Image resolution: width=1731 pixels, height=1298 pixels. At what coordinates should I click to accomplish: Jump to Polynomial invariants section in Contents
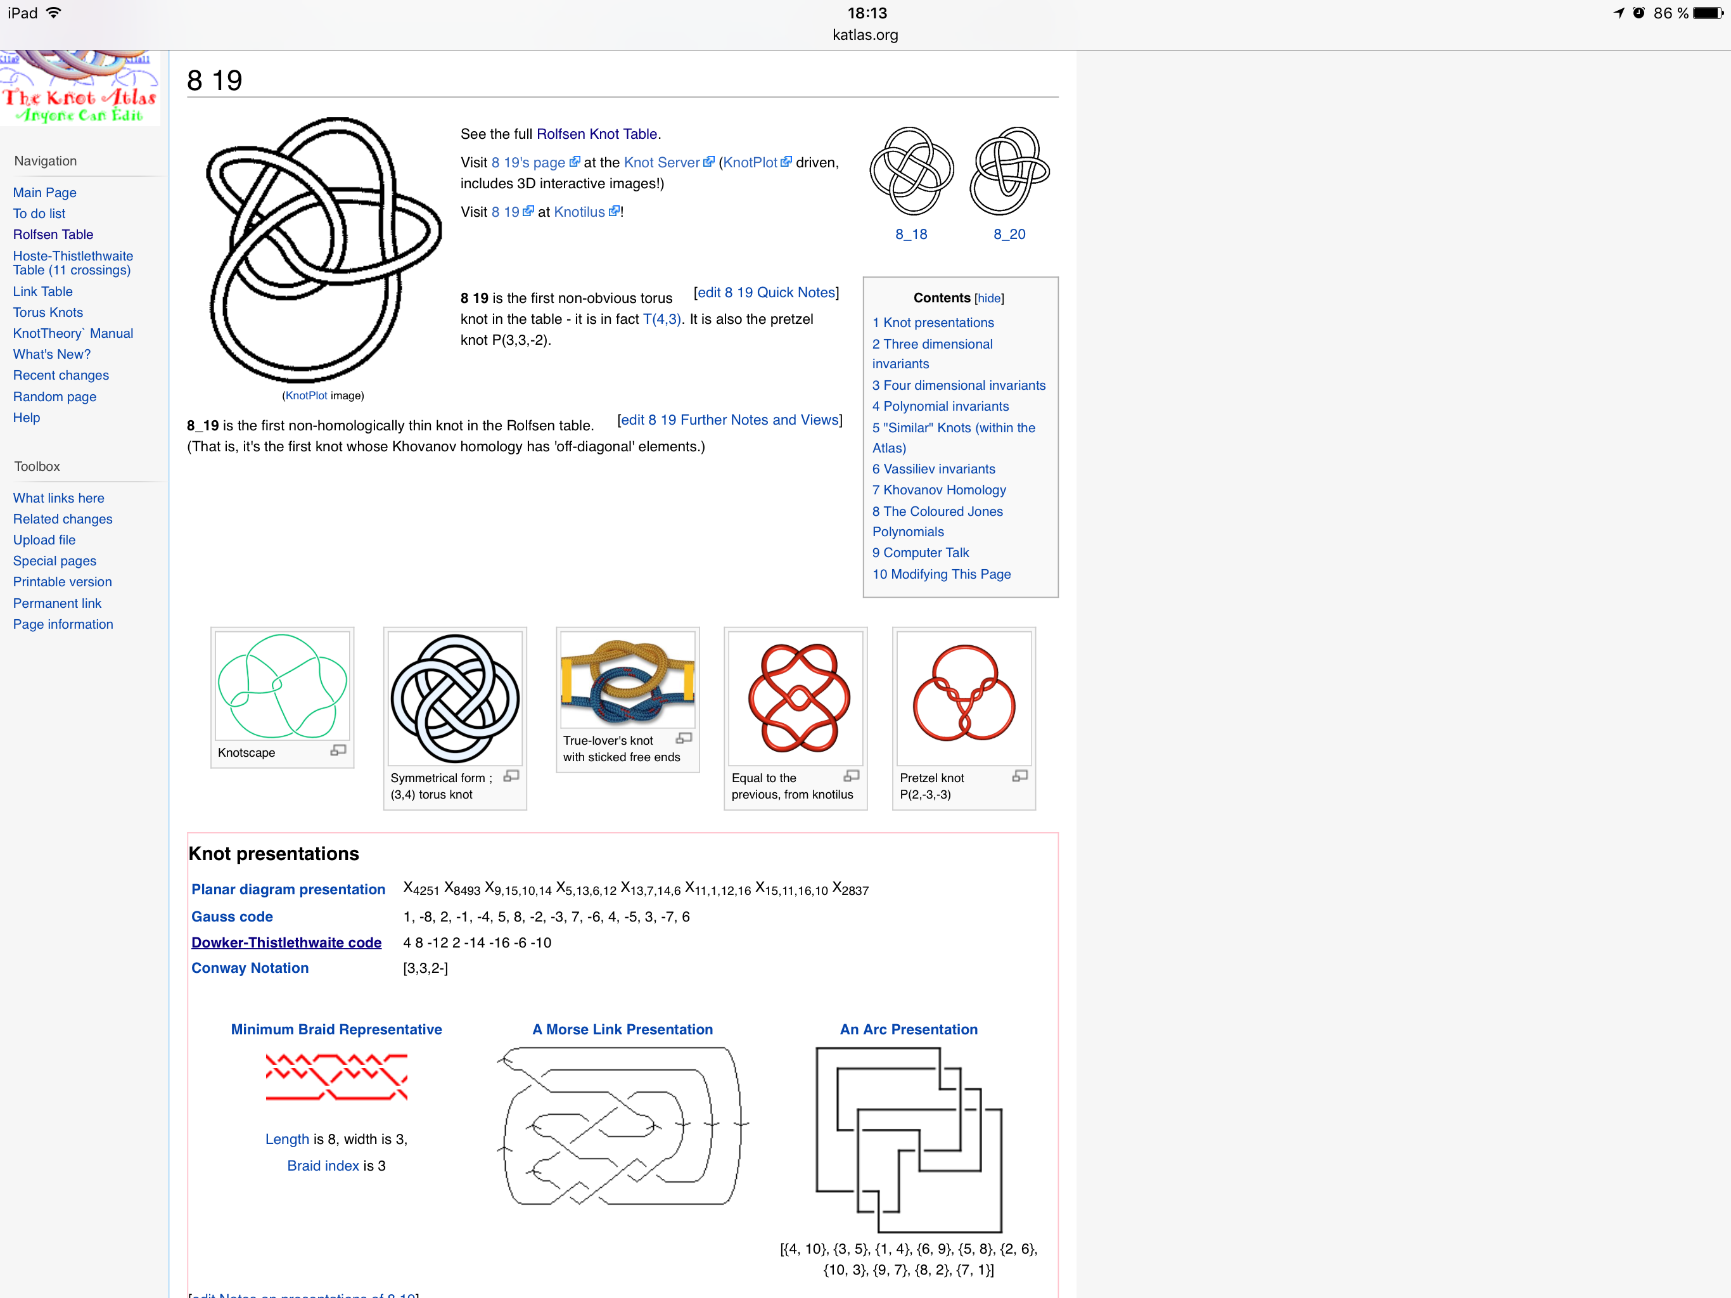[x=940, y=406]
